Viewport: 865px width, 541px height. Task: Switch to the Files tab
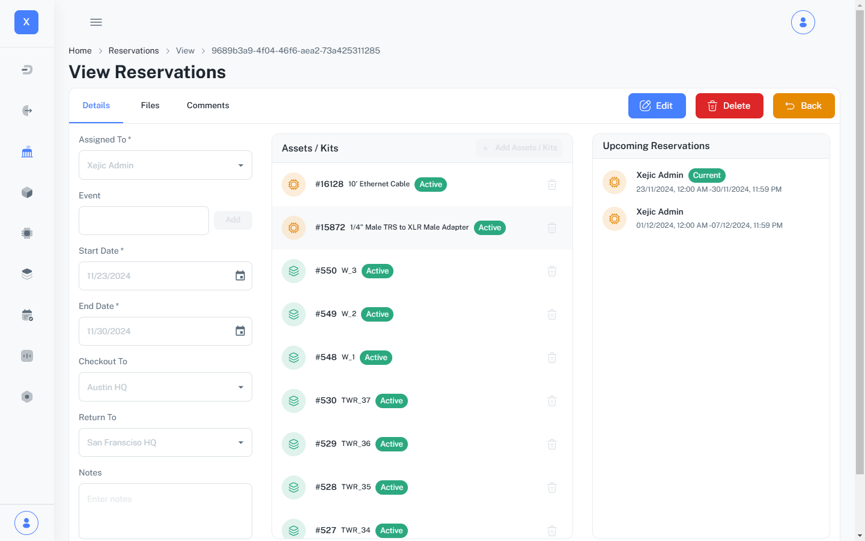pos(150,106)
